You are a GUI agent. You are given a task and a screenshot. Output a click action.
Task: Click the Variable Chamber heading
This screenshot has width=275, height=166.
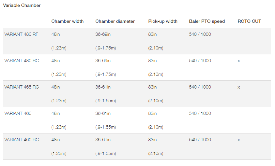click(22, 6)
